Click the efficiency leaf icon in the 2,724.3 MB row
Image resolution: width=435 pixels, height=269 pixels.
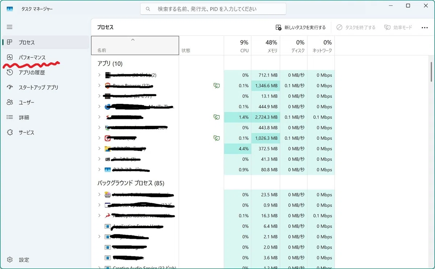click(216, 117)
